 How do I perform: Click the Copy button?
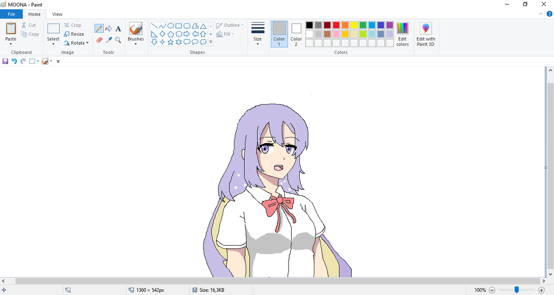30,34
